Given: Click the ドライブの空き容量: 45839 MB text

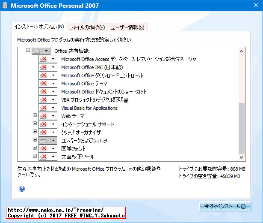Looking at the screenshot, I should coord(210,176).
